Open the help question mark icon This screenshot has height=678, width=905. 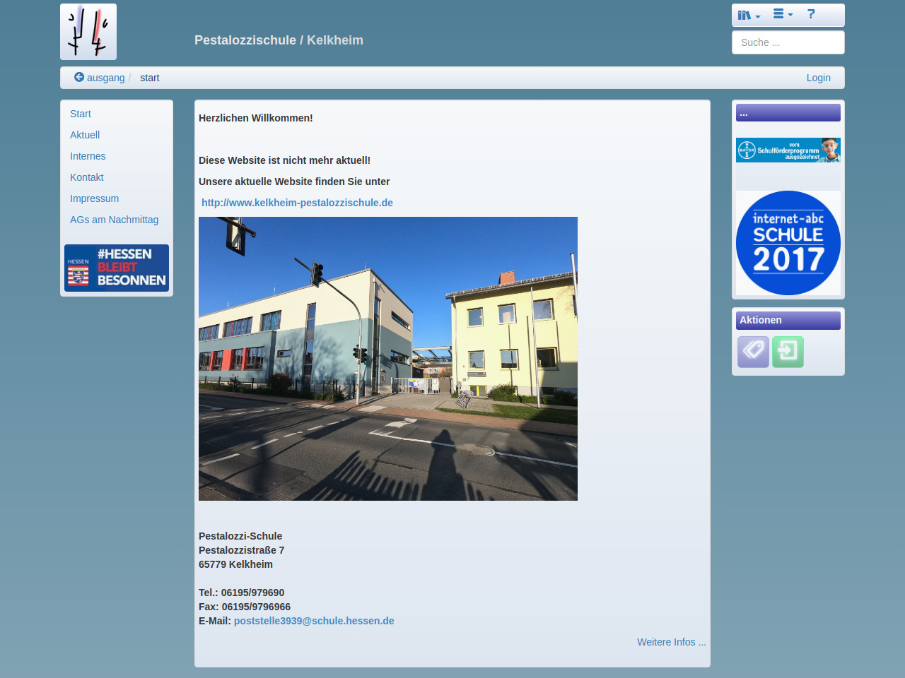[811, 14]
